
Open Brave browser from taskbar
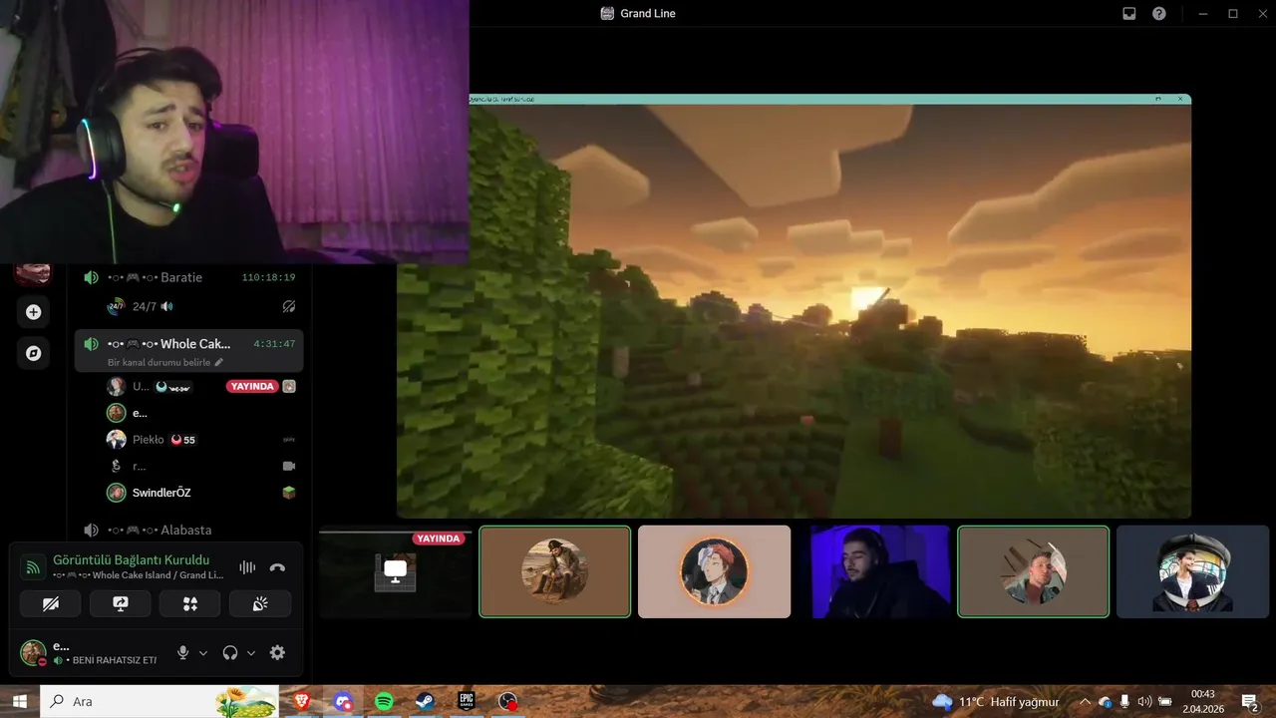pos(302,701)
